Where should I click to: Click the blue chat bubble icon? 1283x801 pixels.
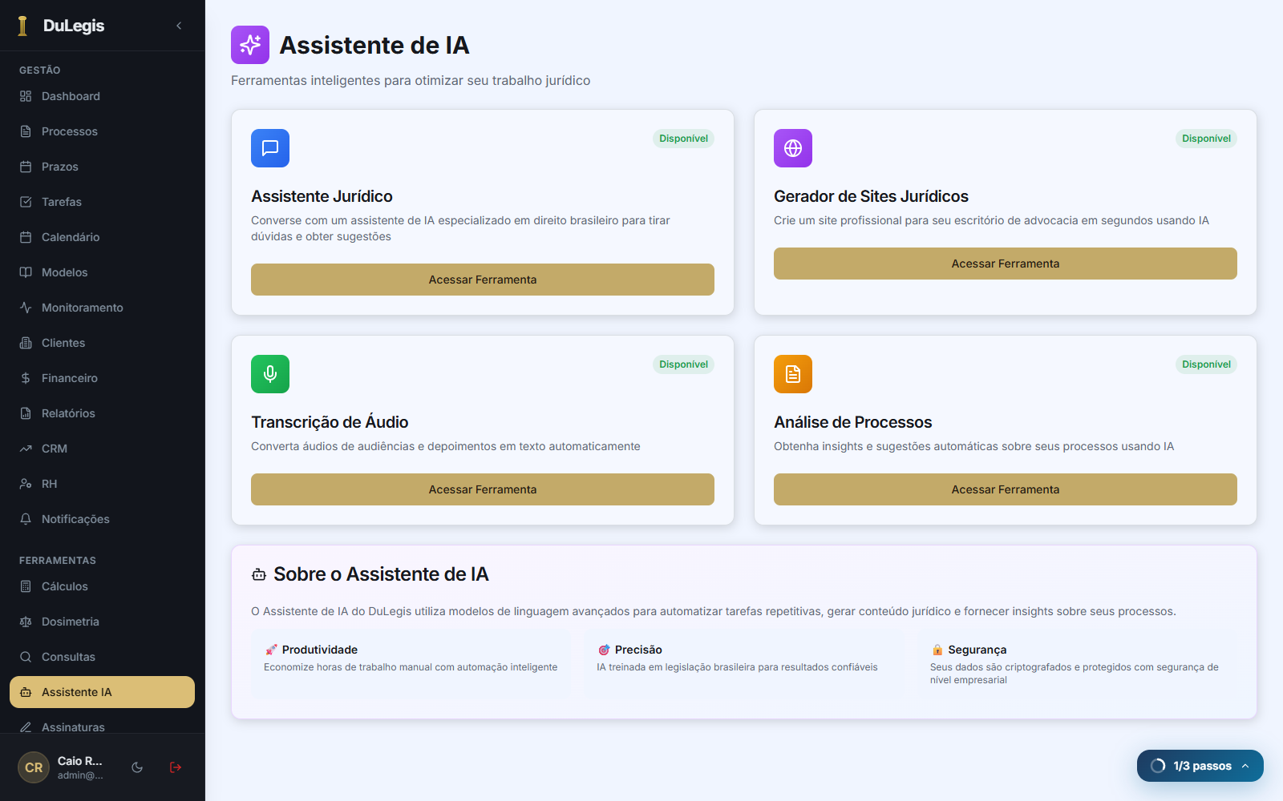[x=270, y=148]
